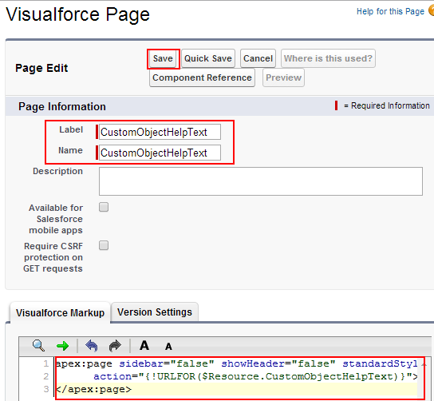
Task: Place the cursor on the closing apex:page line
Action: click(237, 389)
